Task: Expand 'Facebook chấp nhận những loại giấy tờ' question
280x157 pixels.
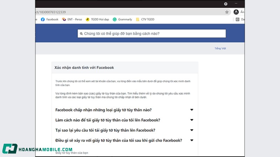Action: [x=124, y=110]
